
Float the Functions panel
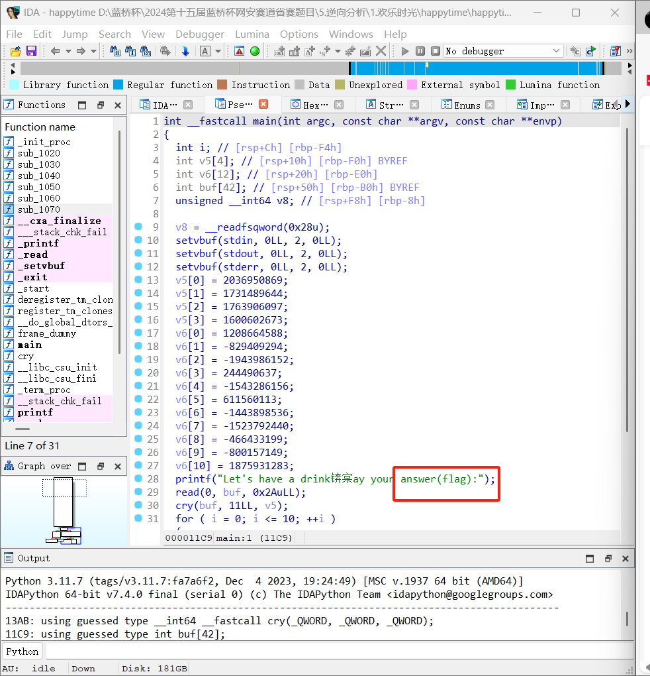101,105
